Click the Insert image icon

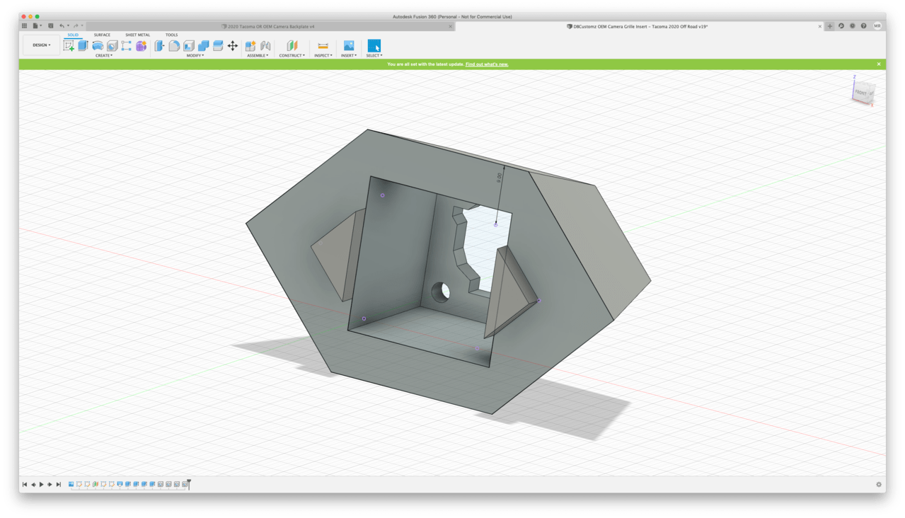pyautogui.click(x=348, y=45)
